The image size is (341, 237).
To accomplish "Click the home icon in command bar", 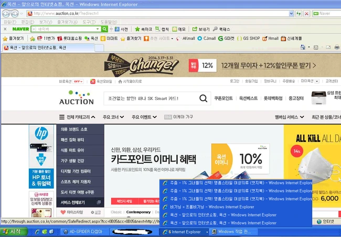I will pyautogui.click(x=303, y=47).
